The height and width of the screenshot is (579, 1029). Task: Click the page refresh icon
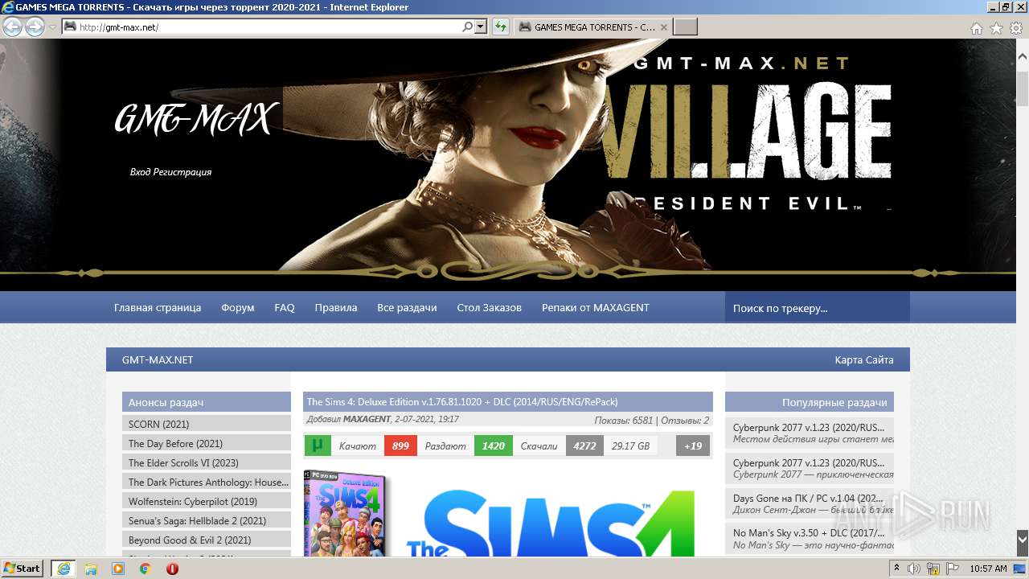(501, 27)
